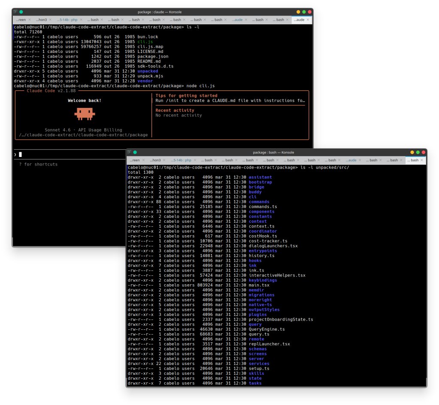Click the 'tasks' directory entry
Viewport: 439px width, 405px height.
[x=255, y=383]
